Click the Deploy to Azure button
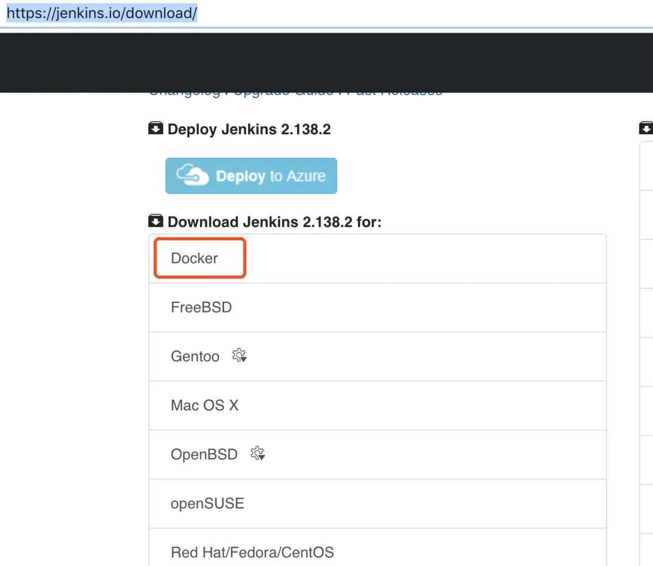Viewport: 653px width, 566px height. [251, 176]
